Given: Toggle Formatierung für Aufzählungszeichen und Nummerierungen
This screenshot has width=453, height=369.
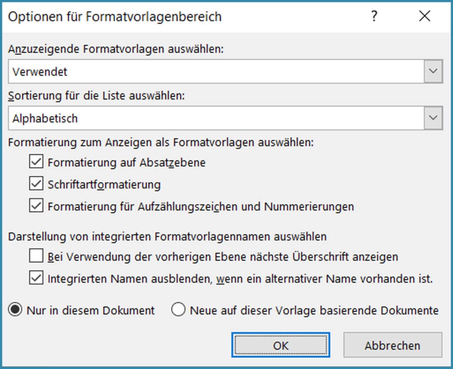Looking at the screenshot, I should [x=36, y=206].
